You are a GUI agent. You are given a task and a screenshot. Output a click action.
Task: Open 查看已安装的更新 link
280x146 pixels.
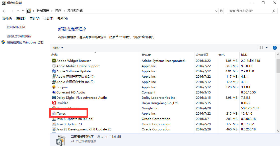(19, 36)
